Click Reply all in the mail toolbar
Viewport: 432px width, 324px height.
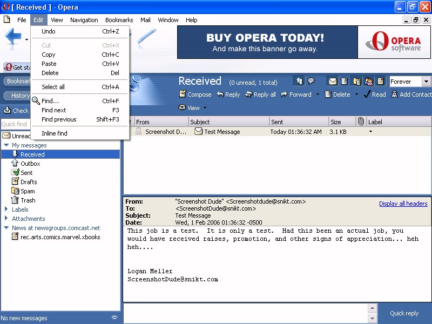point(260,94)
